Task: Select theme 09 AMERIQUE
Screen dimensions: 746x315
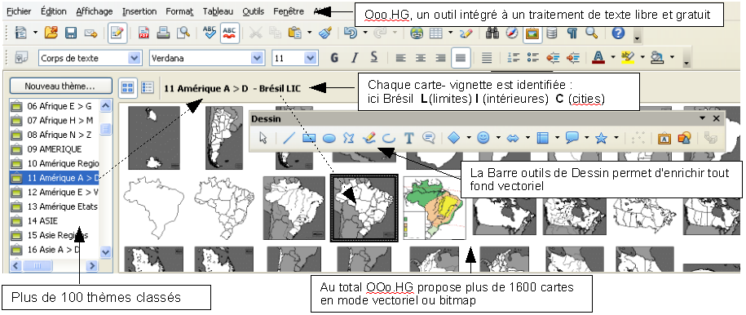Action: click(x=55, y=149)
